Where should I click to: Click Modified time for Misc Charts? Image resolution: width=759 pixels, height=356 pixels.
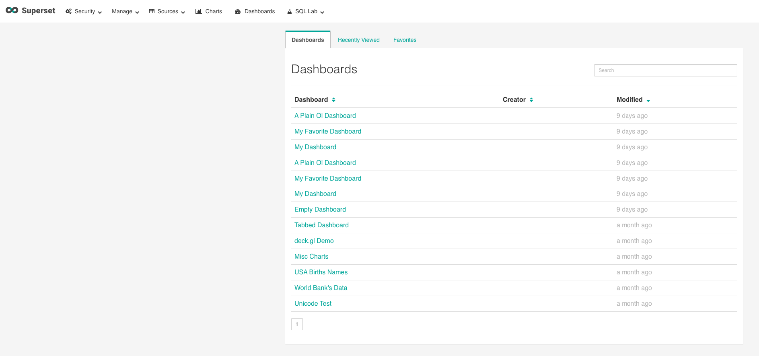634,257
